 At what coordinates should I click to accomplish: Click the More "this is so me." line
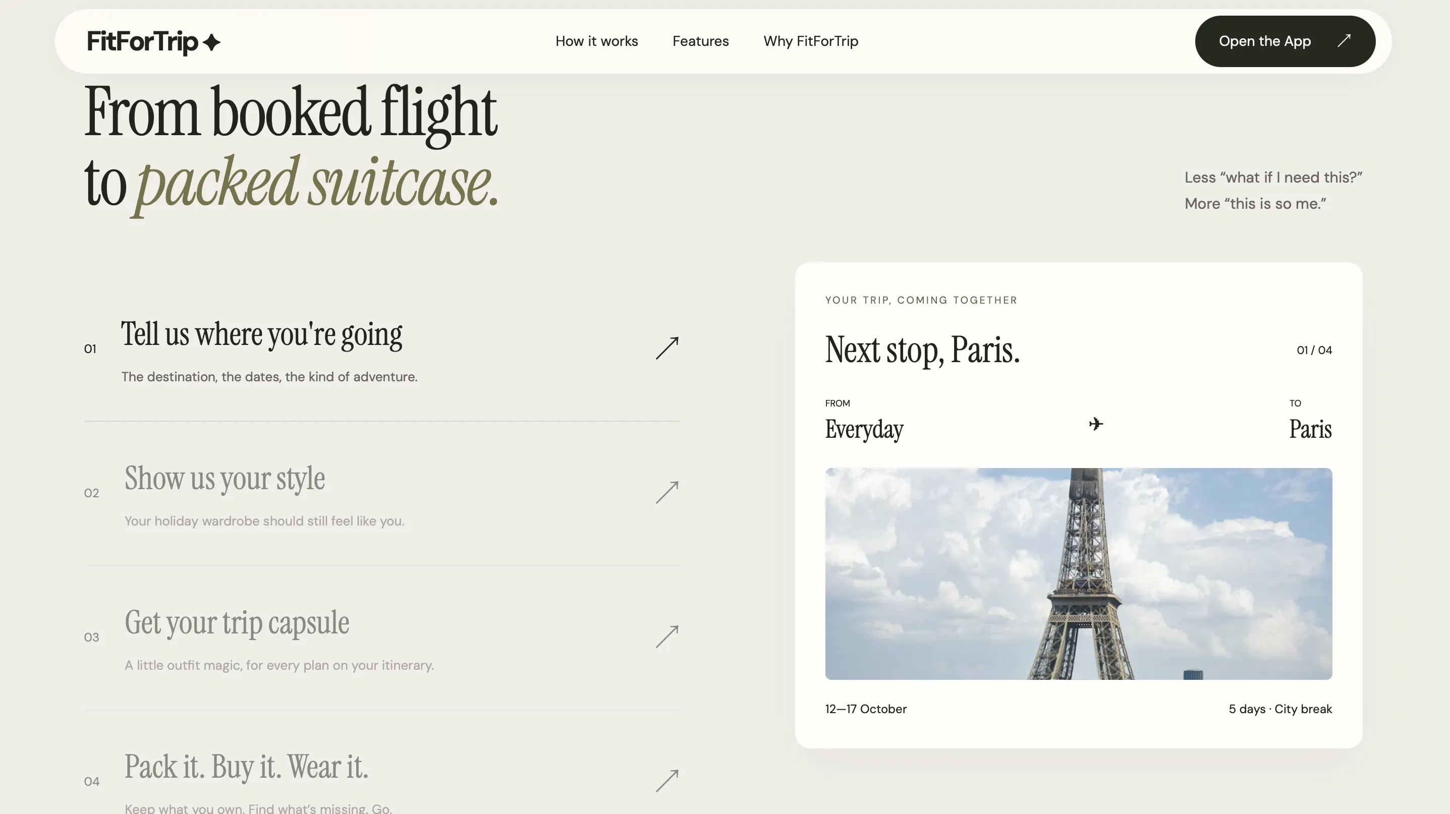coord(1255,204)
